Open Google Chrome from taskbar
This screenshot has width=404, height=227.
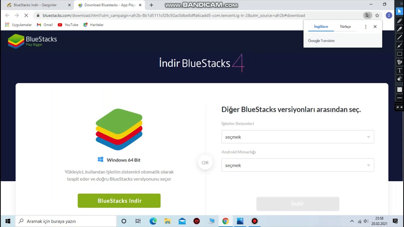[225, 221]
